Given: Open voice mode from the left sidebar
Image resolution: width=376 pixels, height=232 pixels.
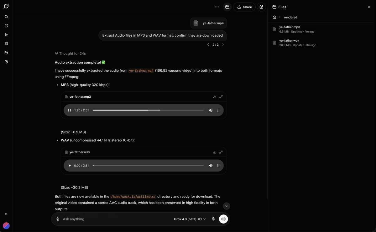Looking at the screenshot, I should click(6, 35).
